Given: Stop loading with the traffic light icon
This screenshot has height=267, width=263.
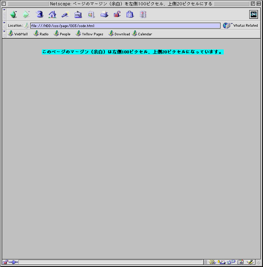Looking at the screenshot, I should click(x=143, y=14).
